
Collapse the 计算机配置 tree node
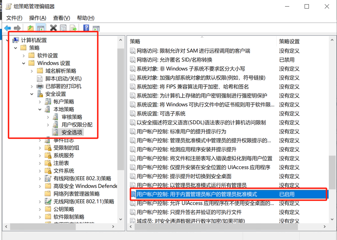[x=7, y=40]
